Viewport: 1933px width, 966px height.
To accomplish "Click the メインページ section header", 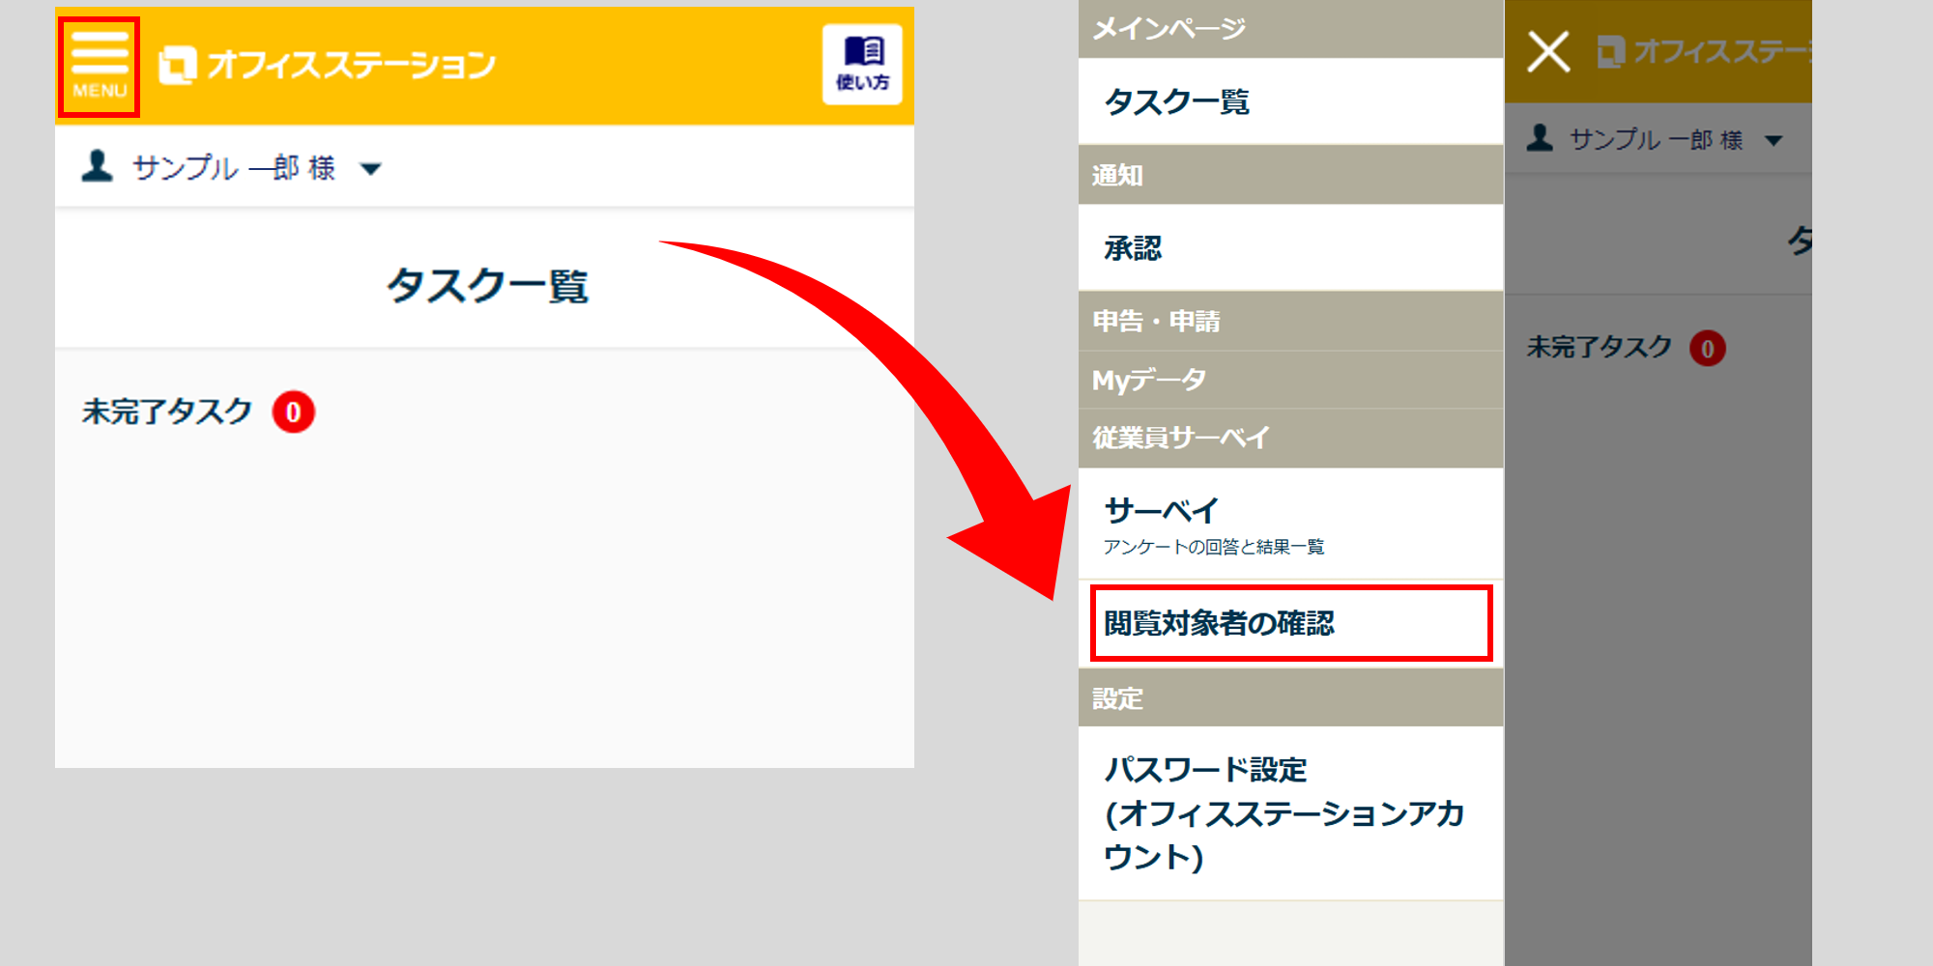I will pos(1290,29).
